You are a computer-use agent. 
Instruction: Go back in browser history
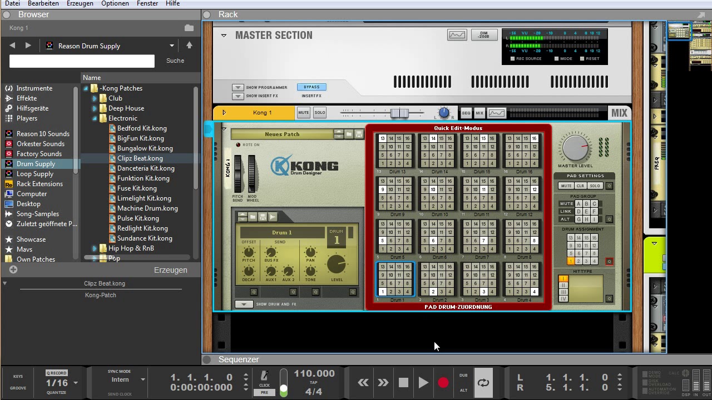(12, 46)
